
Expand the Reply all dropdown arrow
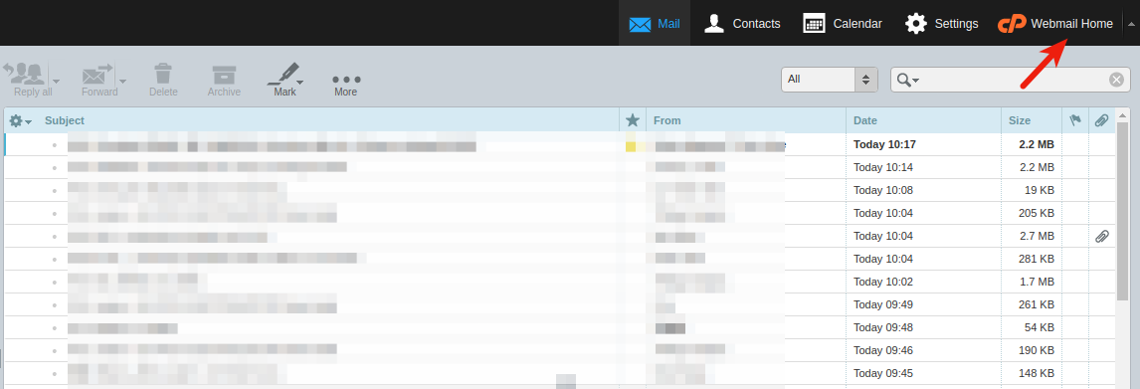pyautogui.click(x=56, y=81)
